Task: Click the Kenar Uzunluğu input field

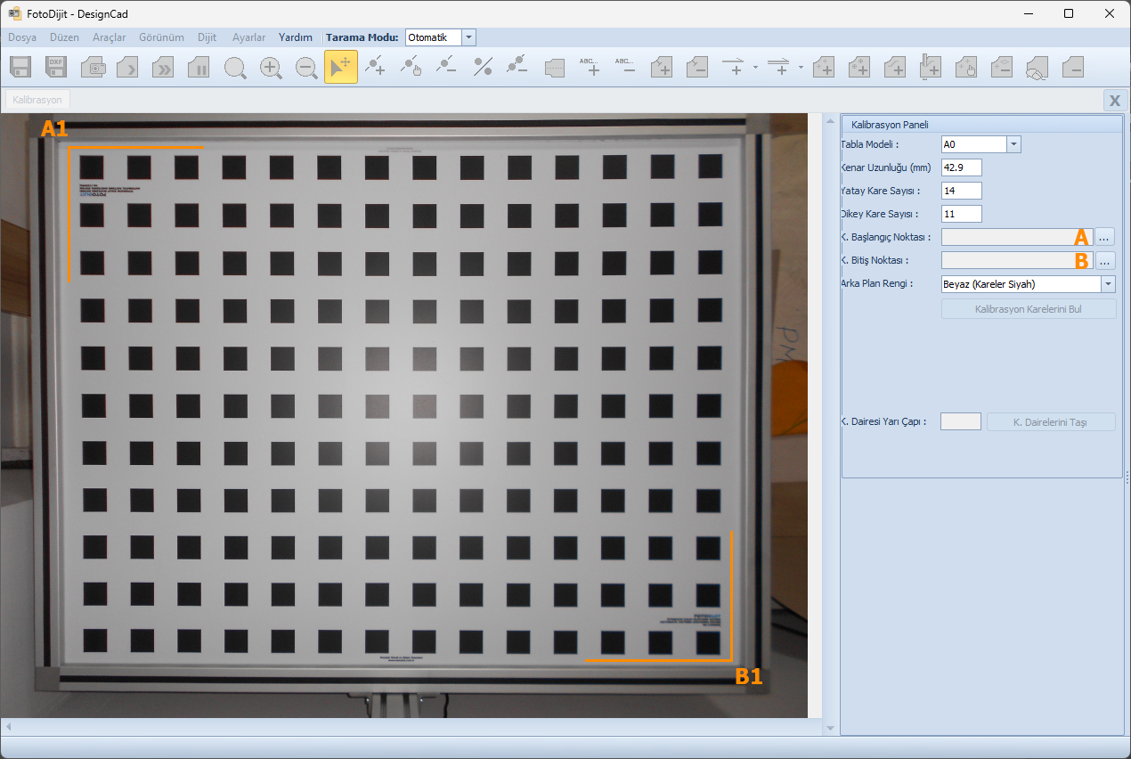Action: point(961,167)
